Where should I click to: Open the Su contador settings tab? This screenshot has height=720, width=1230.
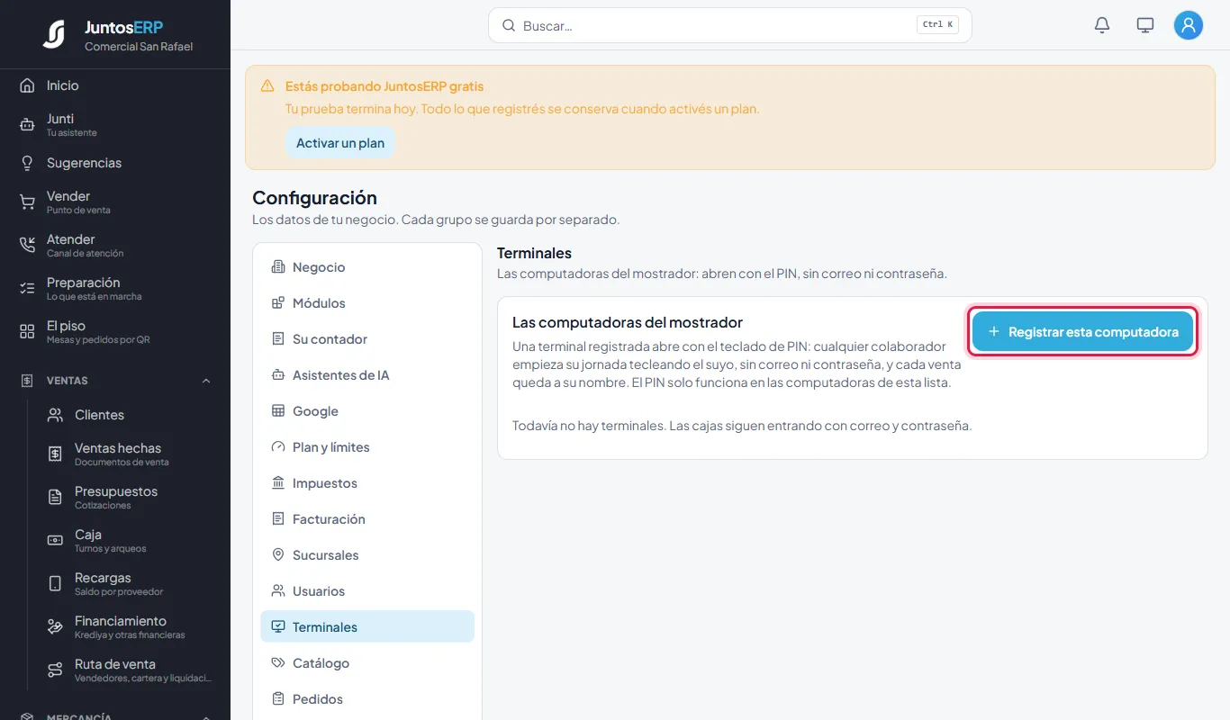coord(367,339)
